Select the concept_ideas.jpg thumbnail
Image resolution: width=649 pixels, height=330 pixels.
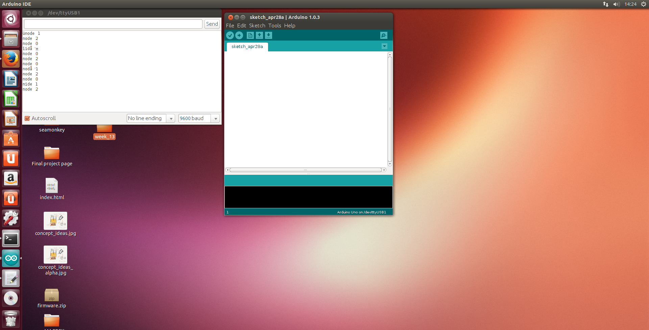point(55,221)
